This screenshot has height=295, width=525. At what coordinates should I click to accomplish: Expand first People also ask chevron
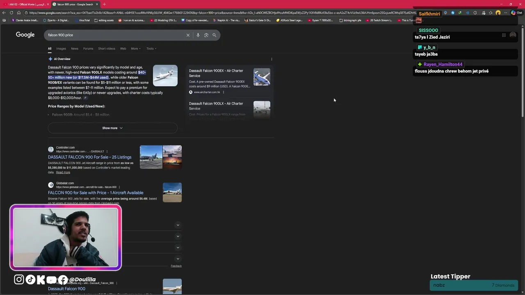point(178,225)
